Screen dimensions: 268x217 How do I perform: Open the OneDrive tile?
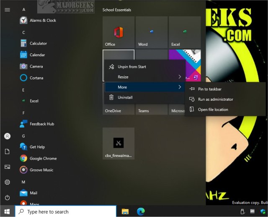point(119,110)
